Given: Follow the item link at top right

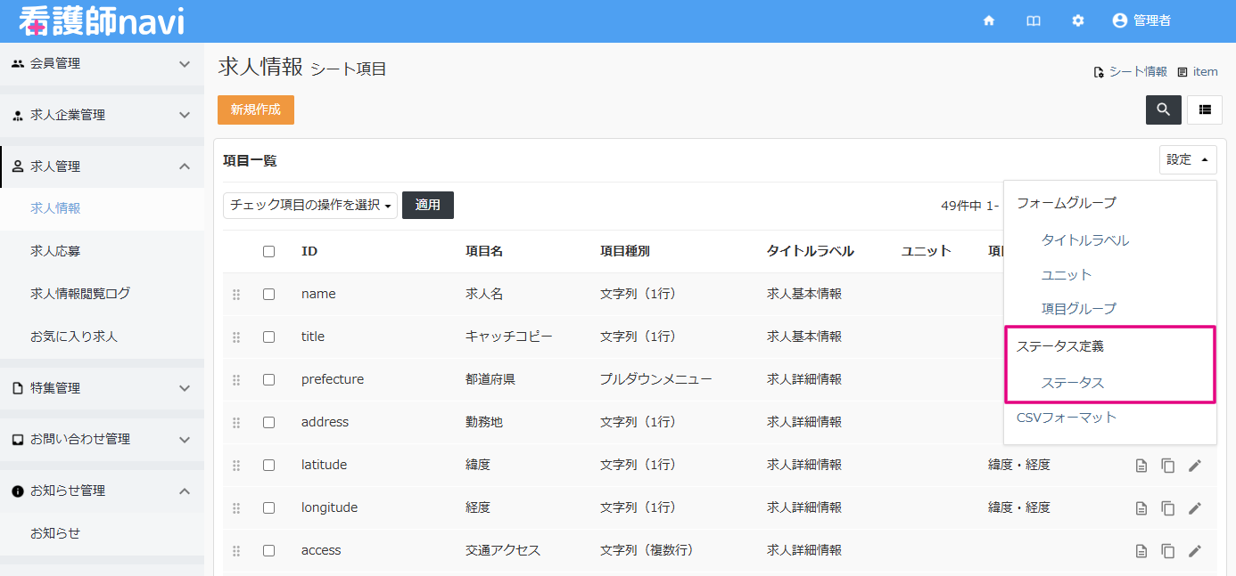Looking at the screenshot, I should coord(1198,71).
